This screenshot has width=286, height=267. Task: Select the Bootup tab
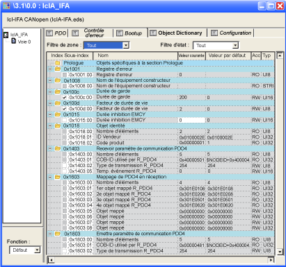tap(130, 33)
